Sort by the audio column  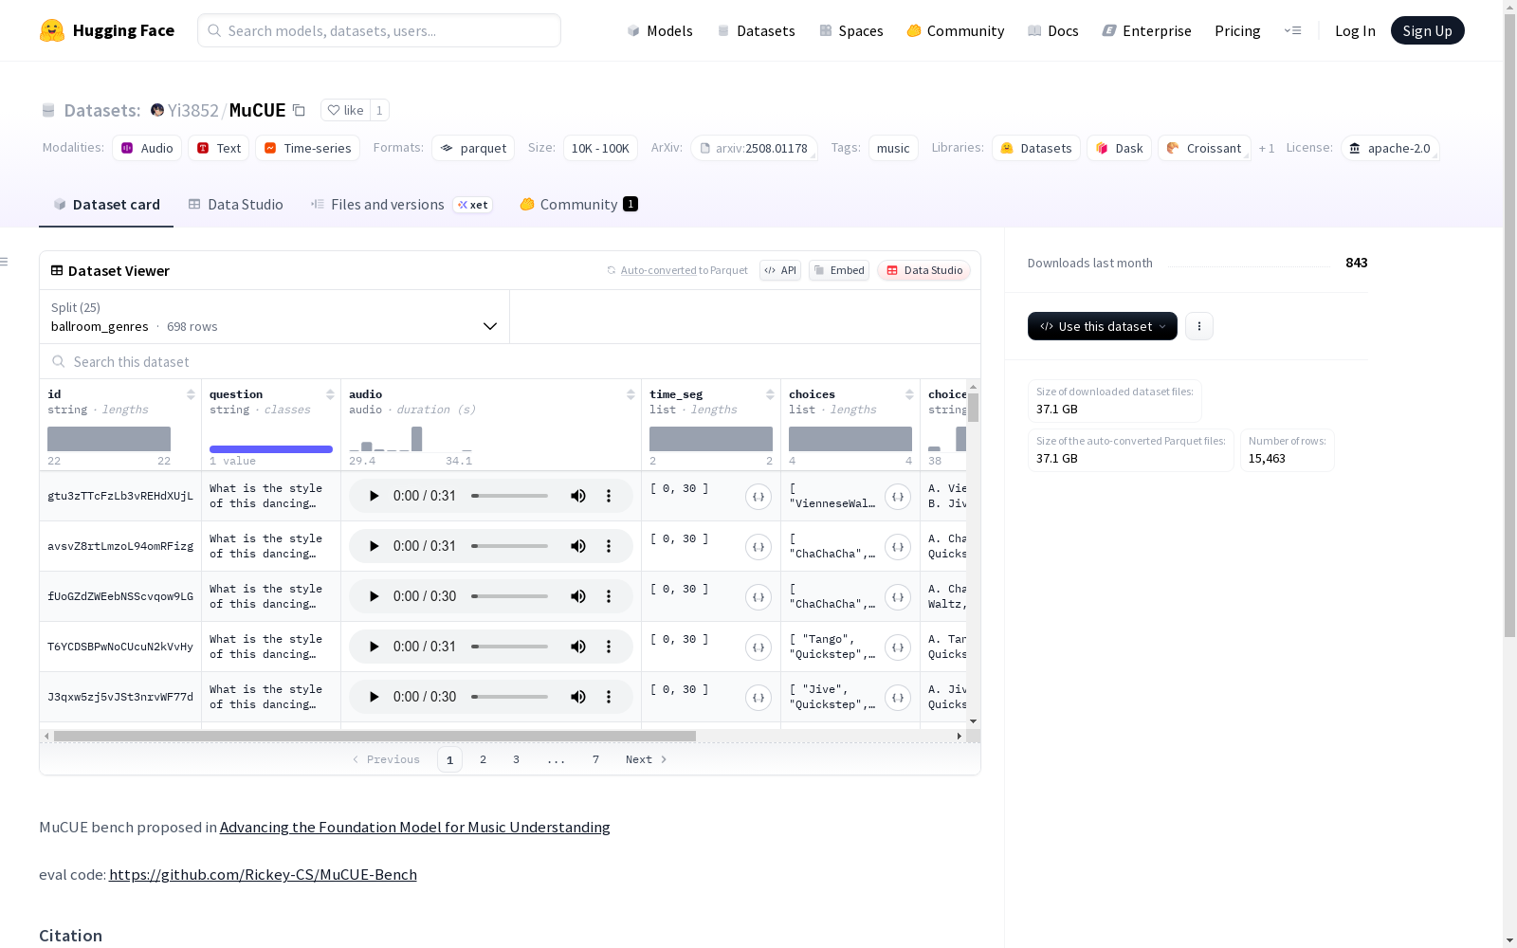[x=631, y=394]
